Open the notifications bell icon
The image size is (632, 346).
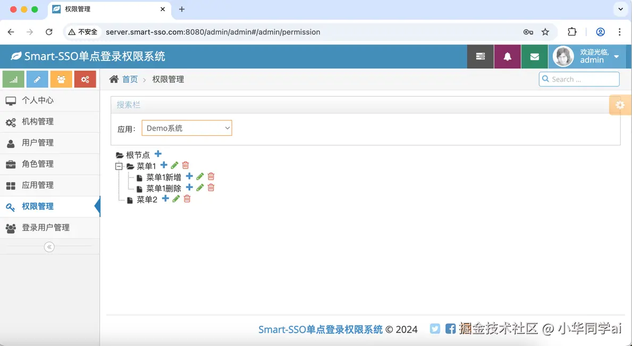(x=508, y=56)
